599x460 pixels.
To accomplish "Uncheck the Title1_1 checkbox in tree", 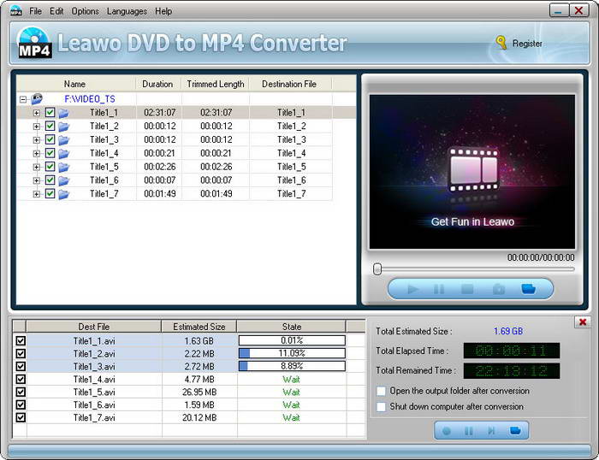I will click(x=50, y=112).
